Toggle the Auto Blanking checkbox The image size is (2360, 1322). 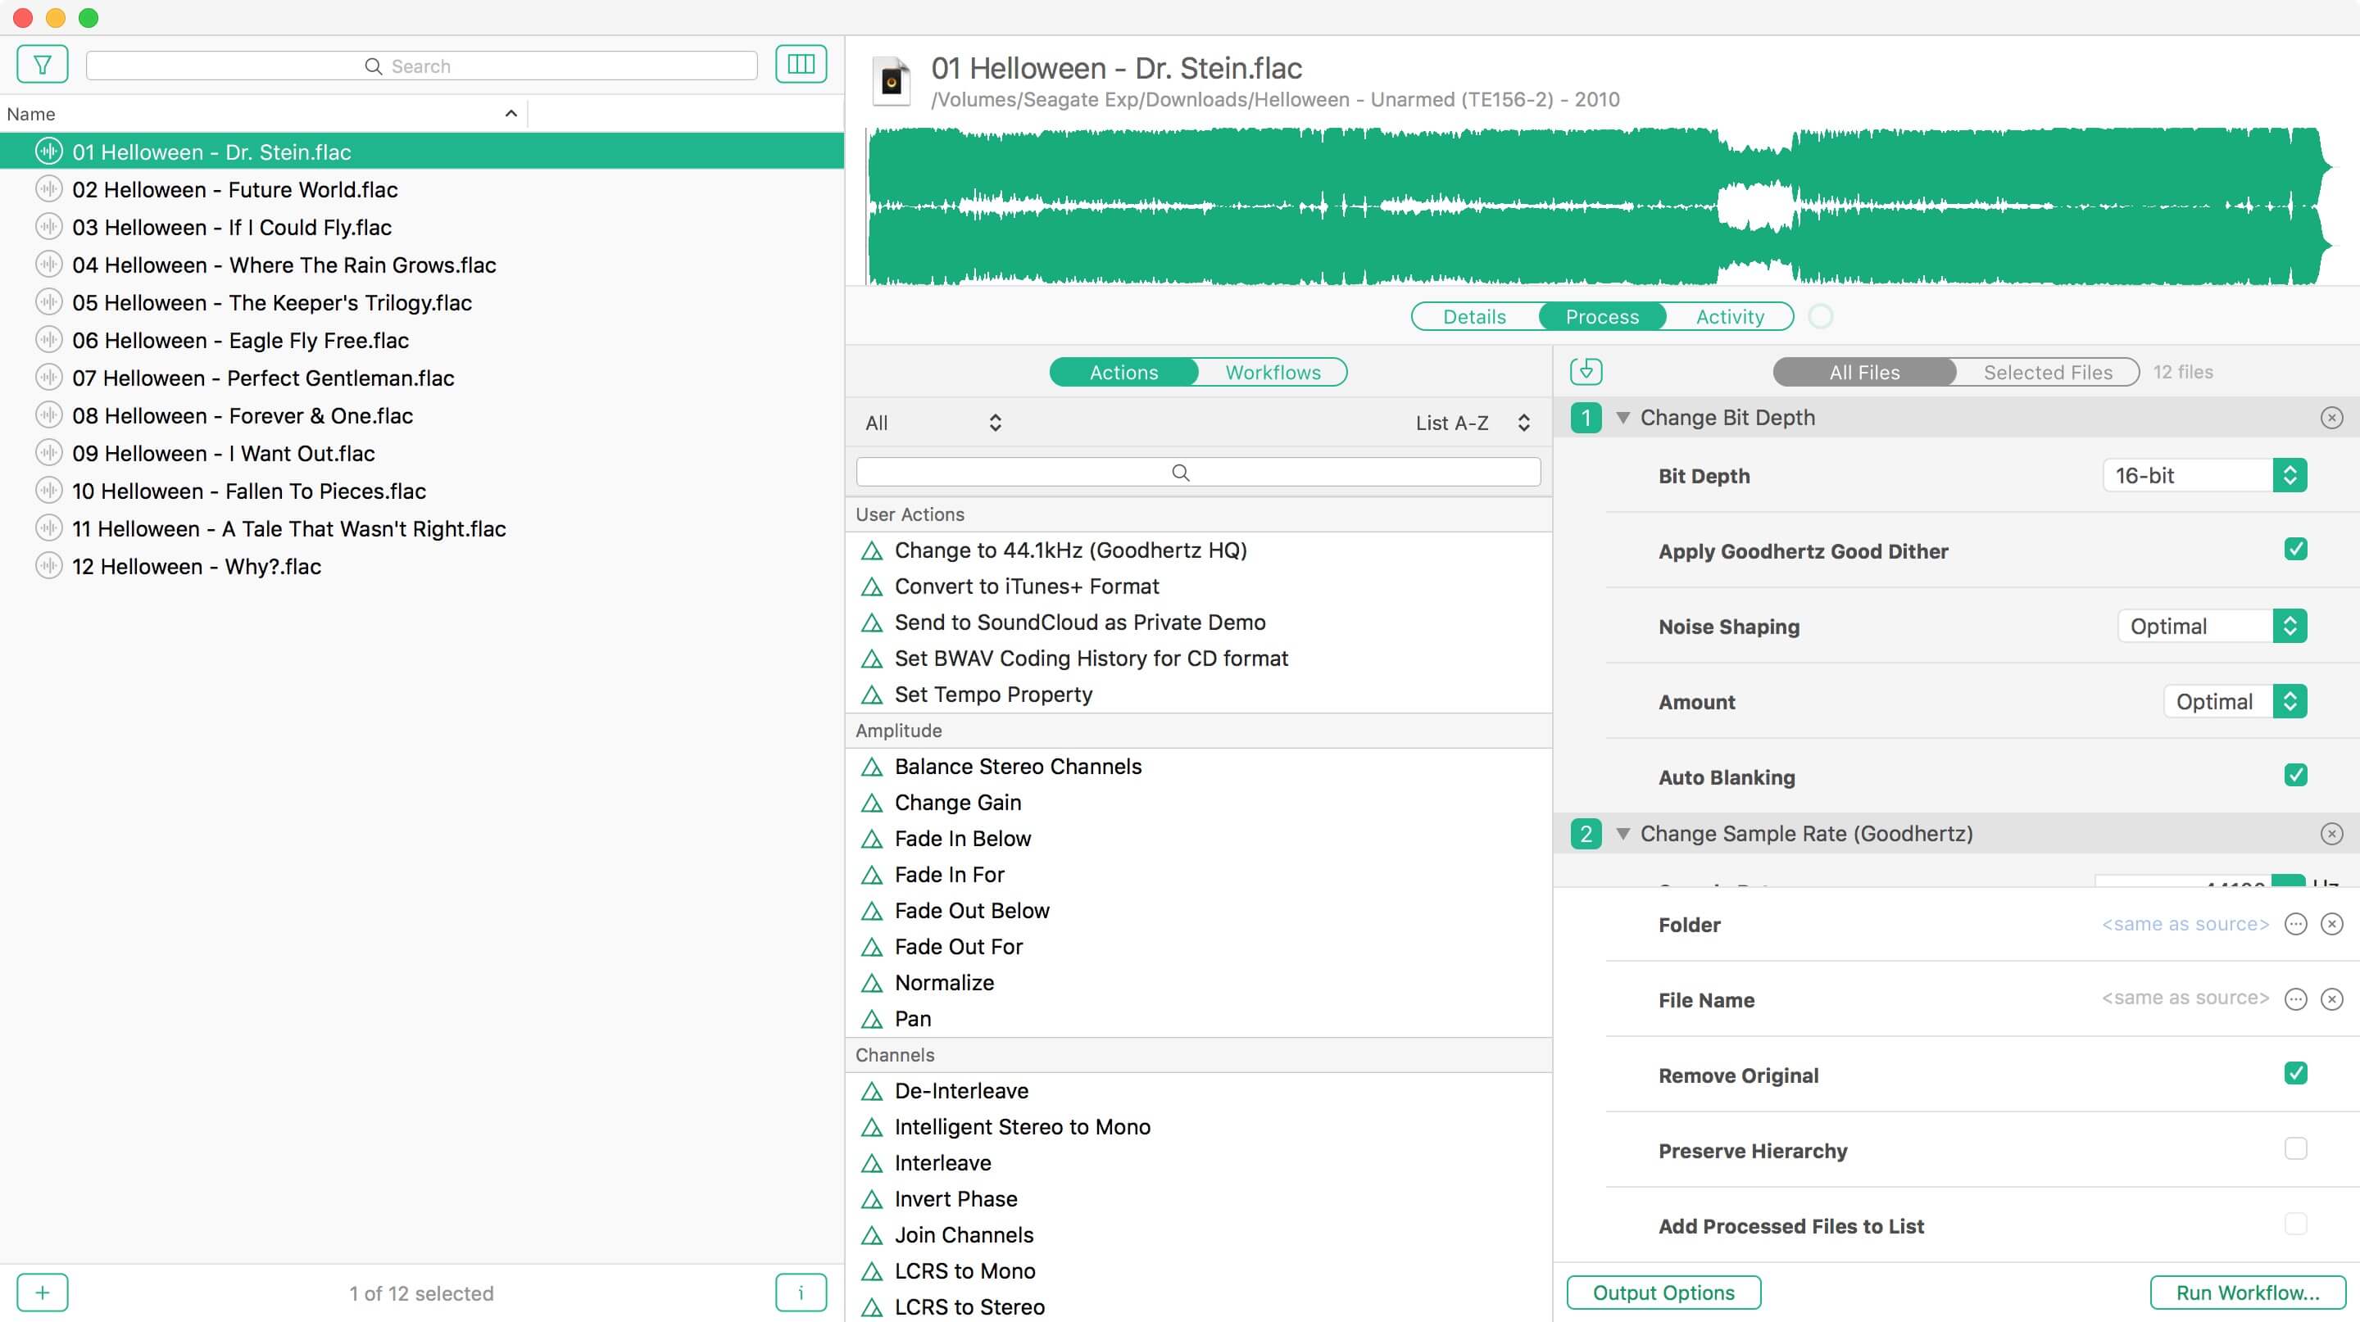pos(2295,776)
